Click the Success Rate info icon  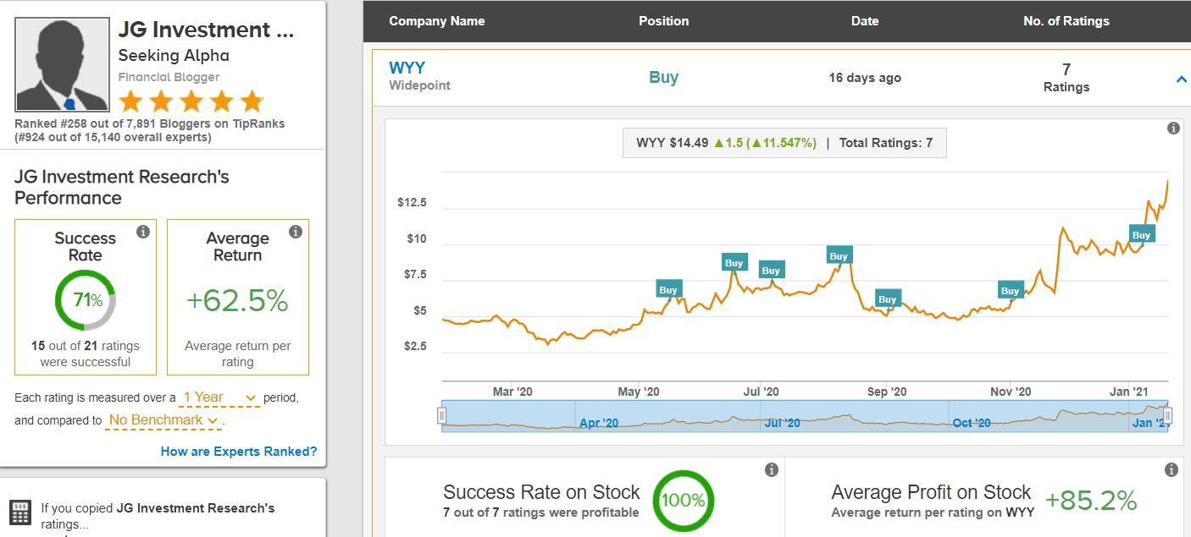[143, 232]
